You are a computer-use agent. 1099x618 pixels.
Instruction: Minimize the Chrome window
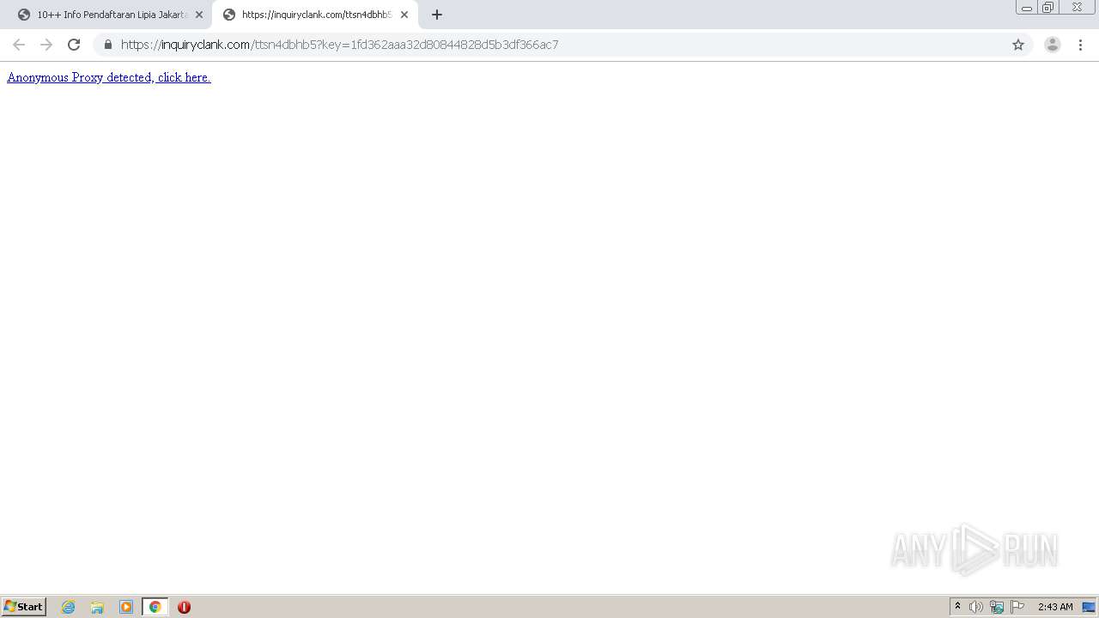(x=1027, y=7)
